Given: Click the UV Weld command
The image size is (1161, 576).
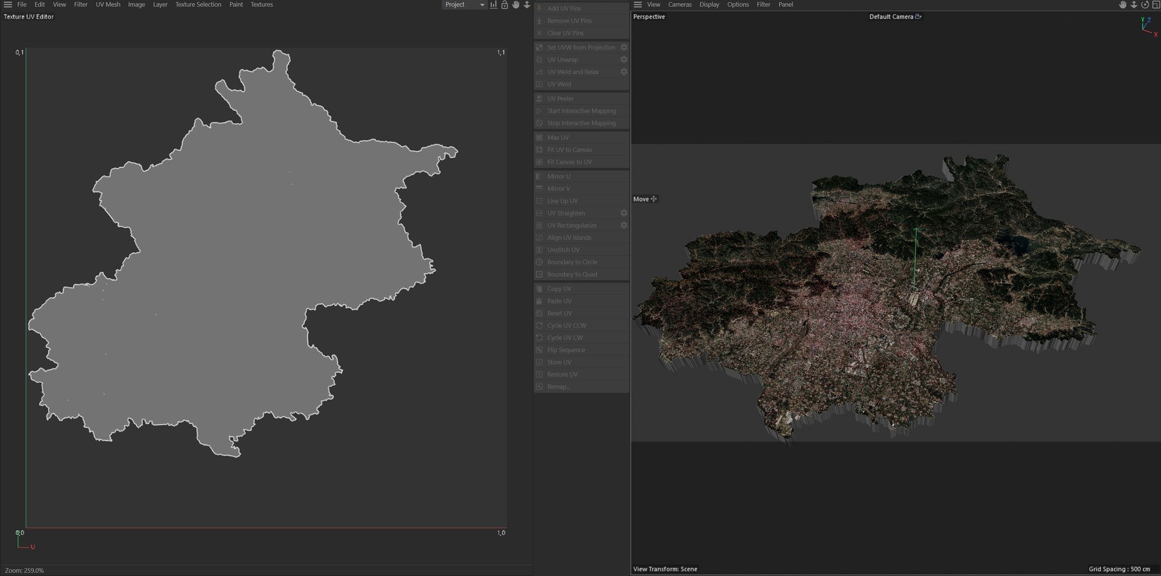Looking at the screenshot, I should coord(581,84).
